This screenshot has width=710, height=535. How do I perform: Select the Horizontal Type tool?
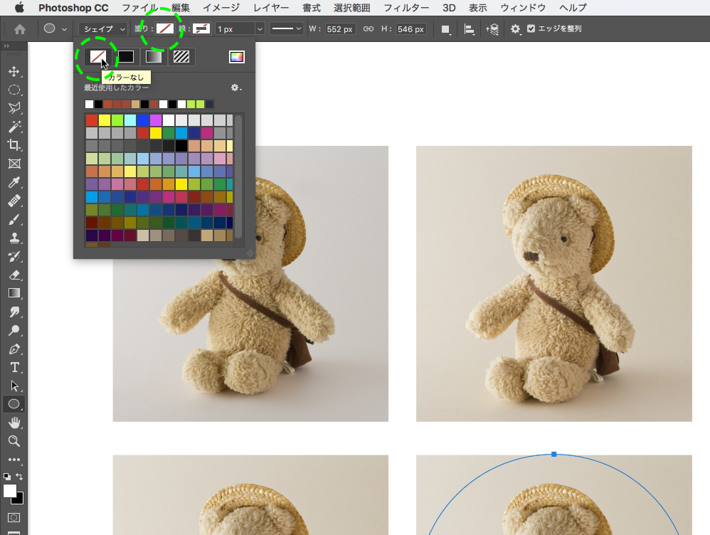coord(14,367)
